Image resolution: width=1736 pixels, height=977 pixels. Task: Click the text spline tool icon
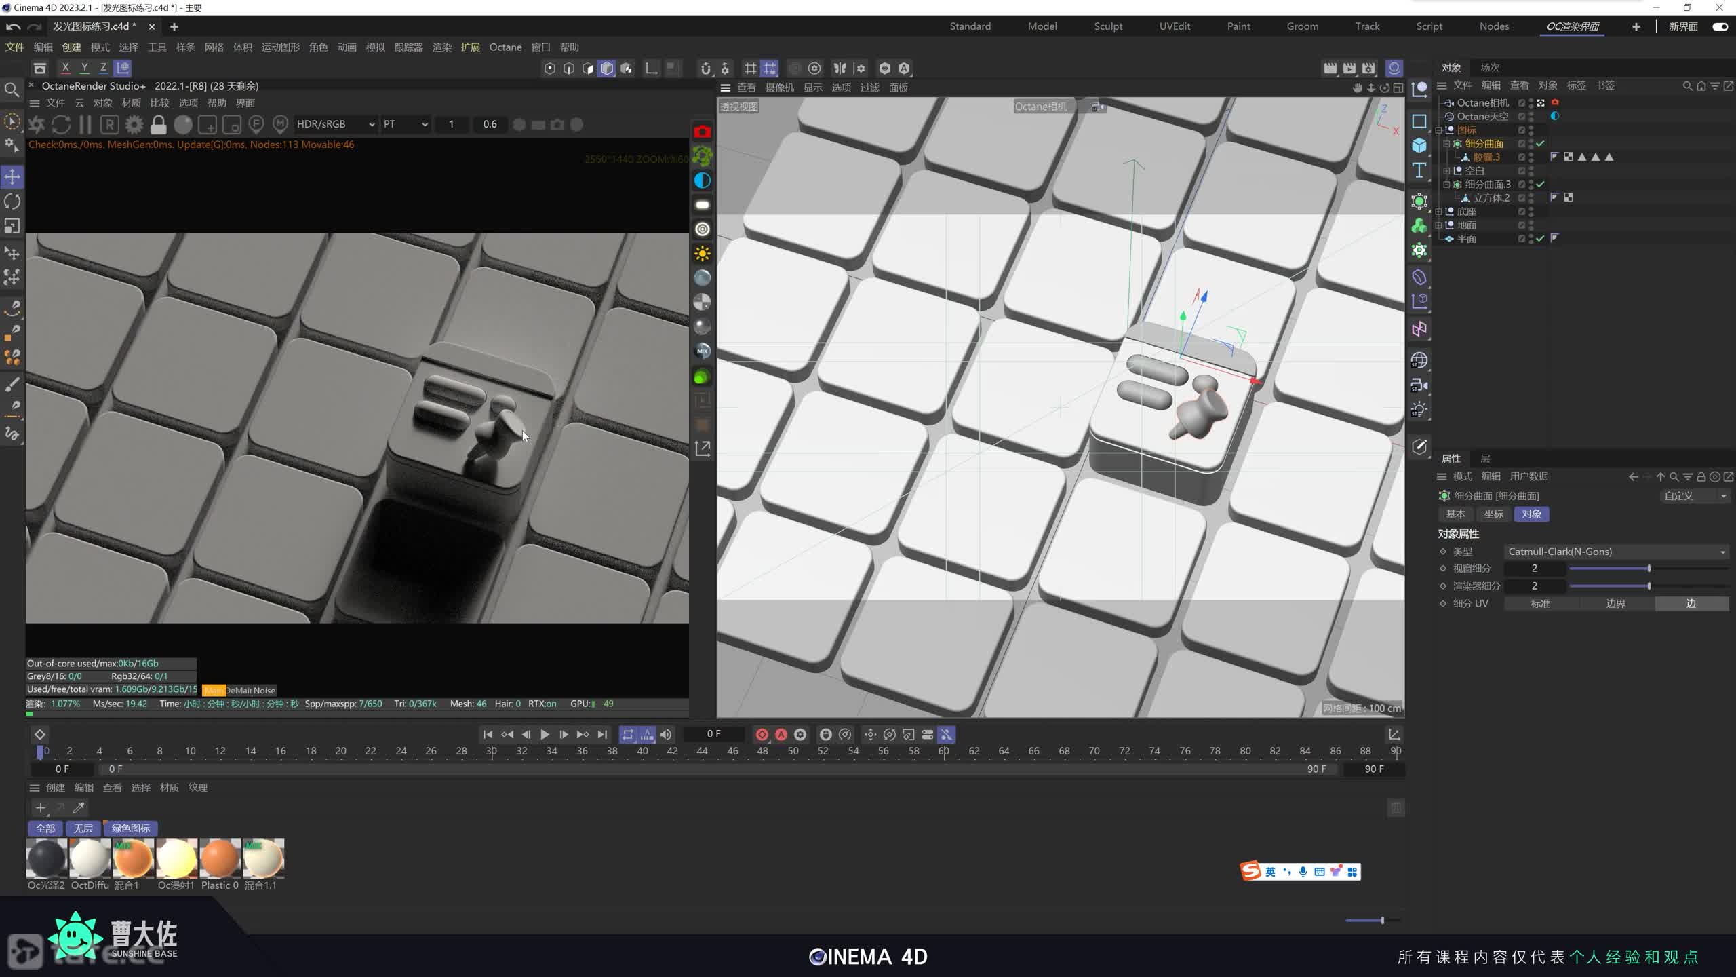[x=1419, y=170]
